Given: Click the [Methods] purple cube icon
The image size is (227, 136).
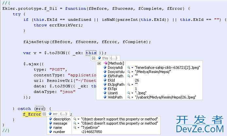Looking at the screenshot, I should tap(105, 63).
